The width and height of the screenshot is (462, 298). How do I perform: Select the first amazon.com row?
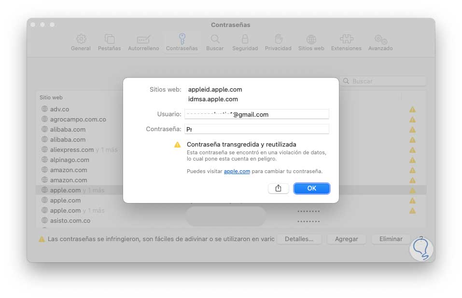click(x=231, y=170)
